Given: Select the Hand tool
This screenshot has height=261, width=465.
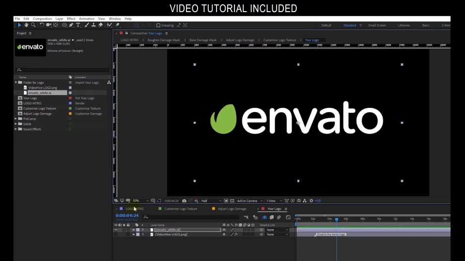Looking at the screenshot, I should pyautogui.click(x=26, y=25).
